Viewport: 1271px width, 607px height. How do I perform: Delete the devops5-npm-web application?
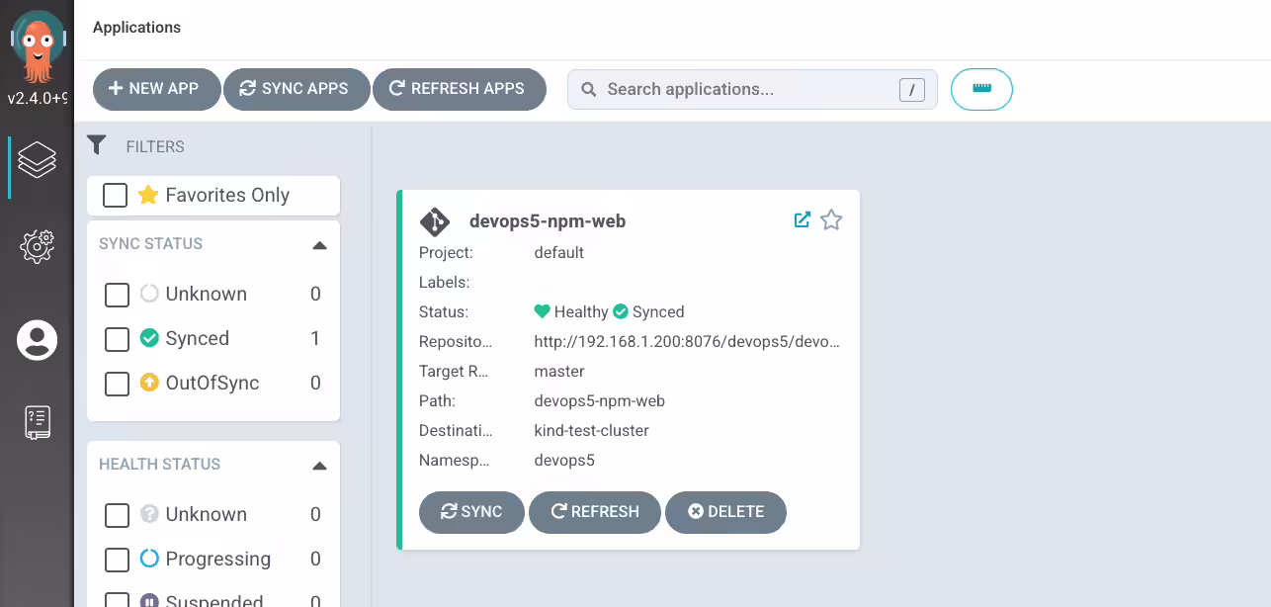coord(725,512)
